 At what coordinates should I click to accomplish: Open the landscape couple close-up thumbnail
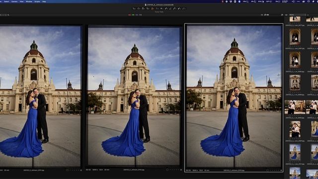295,107
